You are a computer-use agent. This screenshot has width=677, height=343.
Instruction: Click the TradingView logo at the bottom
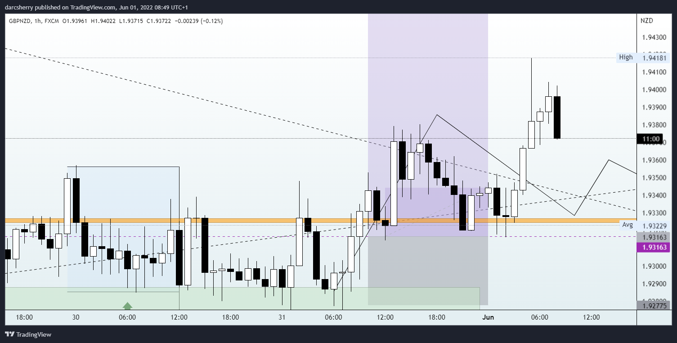[28, 334]
